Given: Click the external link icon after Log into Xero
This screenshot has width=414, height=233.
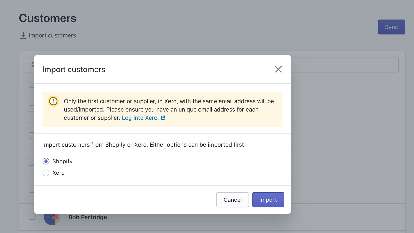Looking at the screenshot, I should click(x=163, y=118).
